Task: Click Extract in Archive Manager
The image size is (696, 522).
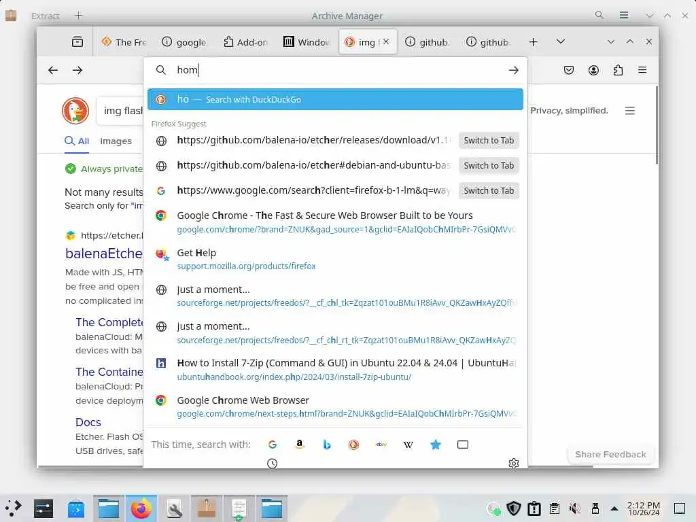Action: click(x=46, y=16)
